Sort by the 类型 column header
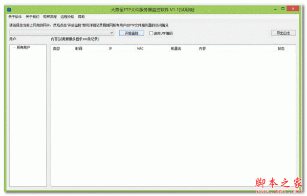Screen dimensions: 307x196 coord(62,48)
